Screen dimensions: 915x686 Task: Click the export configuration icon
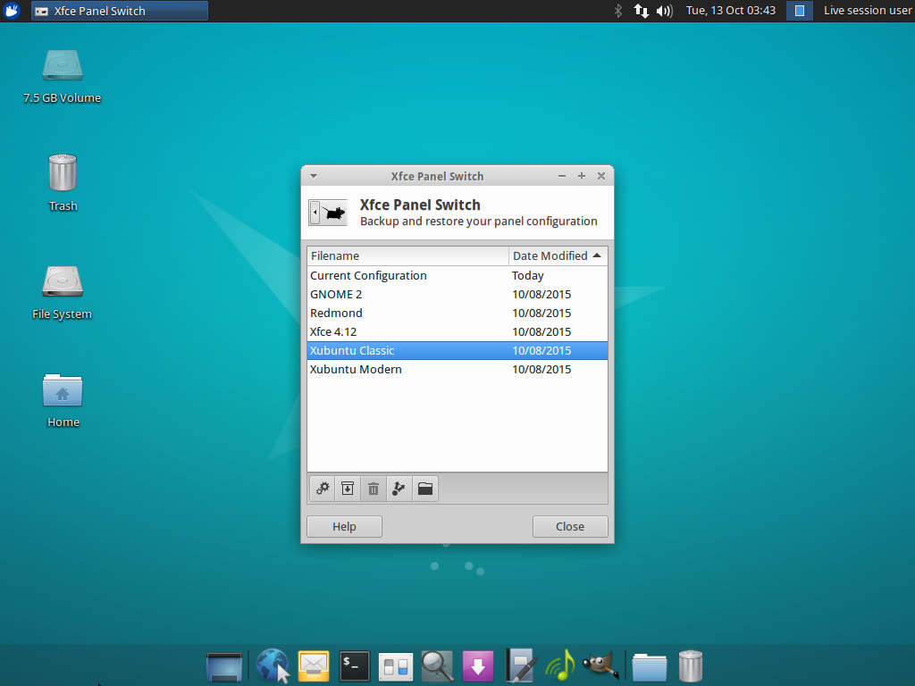coord(399,489)
